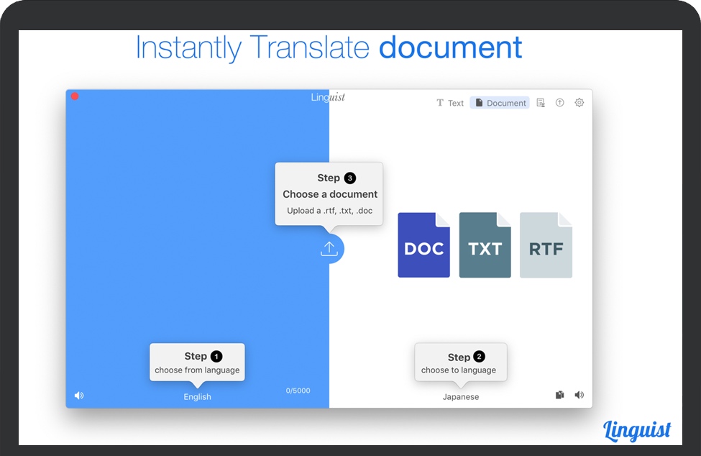Open settings via the gear icon

[579, 103]
